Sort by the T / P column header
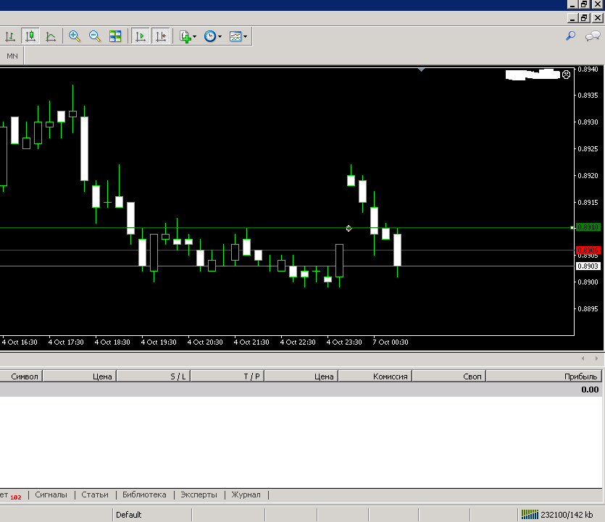 pos(228,376)
